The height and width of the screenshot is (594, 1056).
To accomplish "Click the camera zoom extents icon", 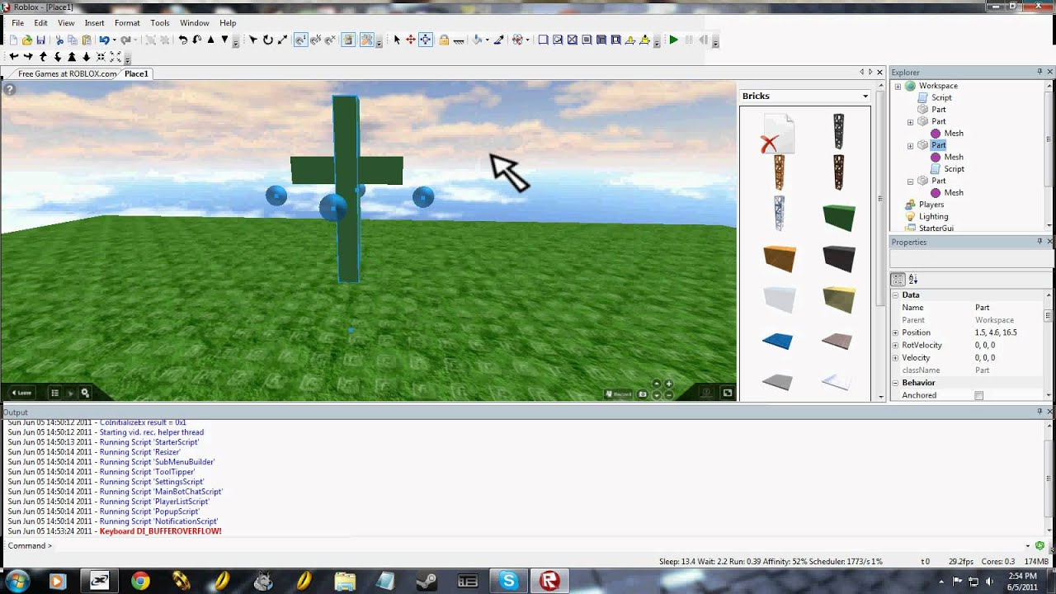I will (x=115, y=57).
